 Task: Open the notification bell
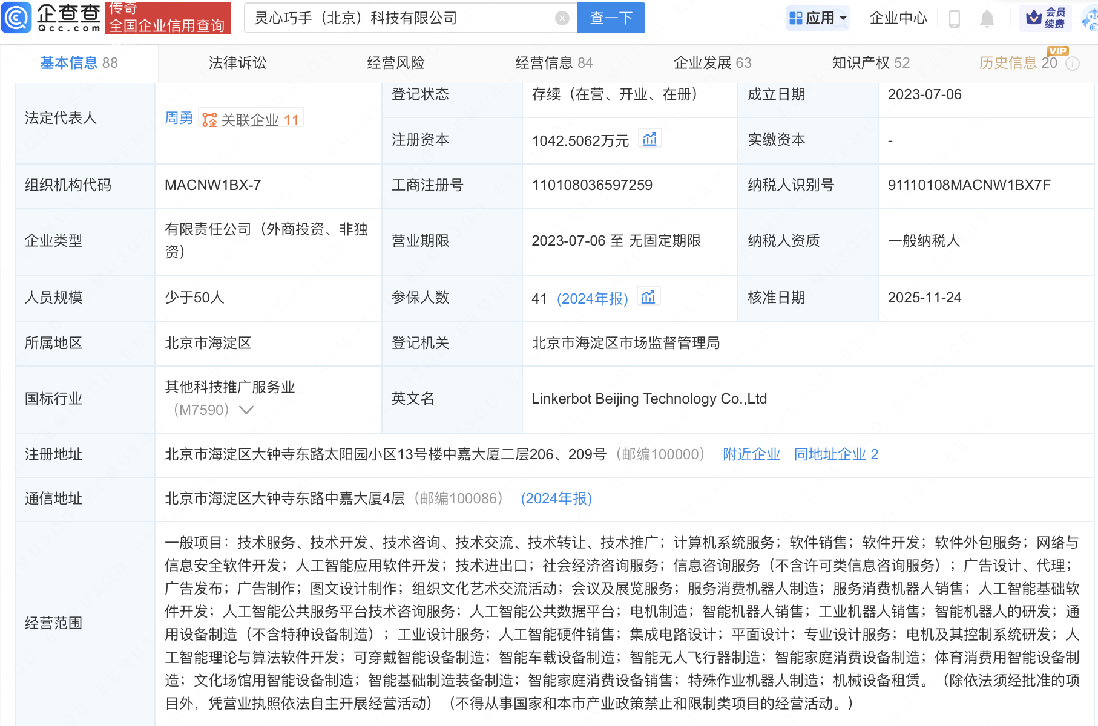[987, 19]
